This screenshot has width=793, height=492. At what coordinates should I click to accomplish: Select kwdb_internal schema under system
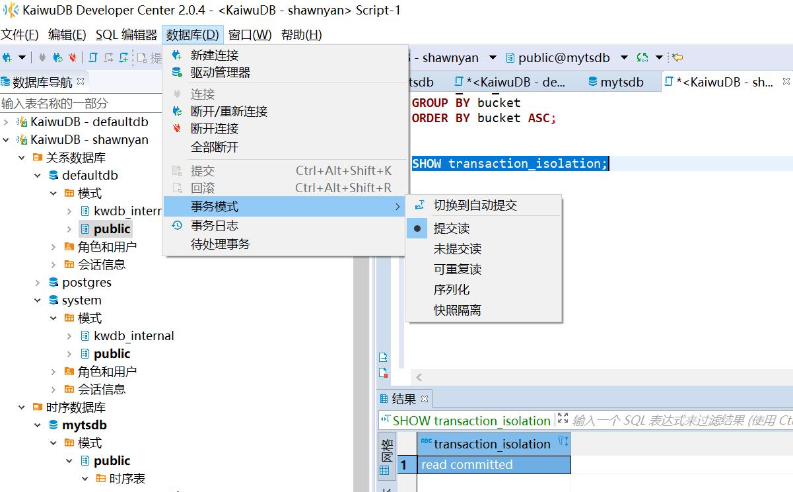point(134,336)
